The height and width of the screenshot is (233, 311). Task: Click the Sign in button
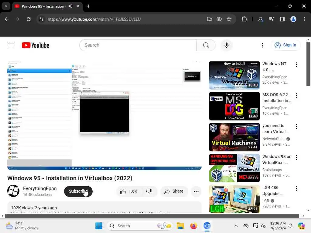click(285, 45)
